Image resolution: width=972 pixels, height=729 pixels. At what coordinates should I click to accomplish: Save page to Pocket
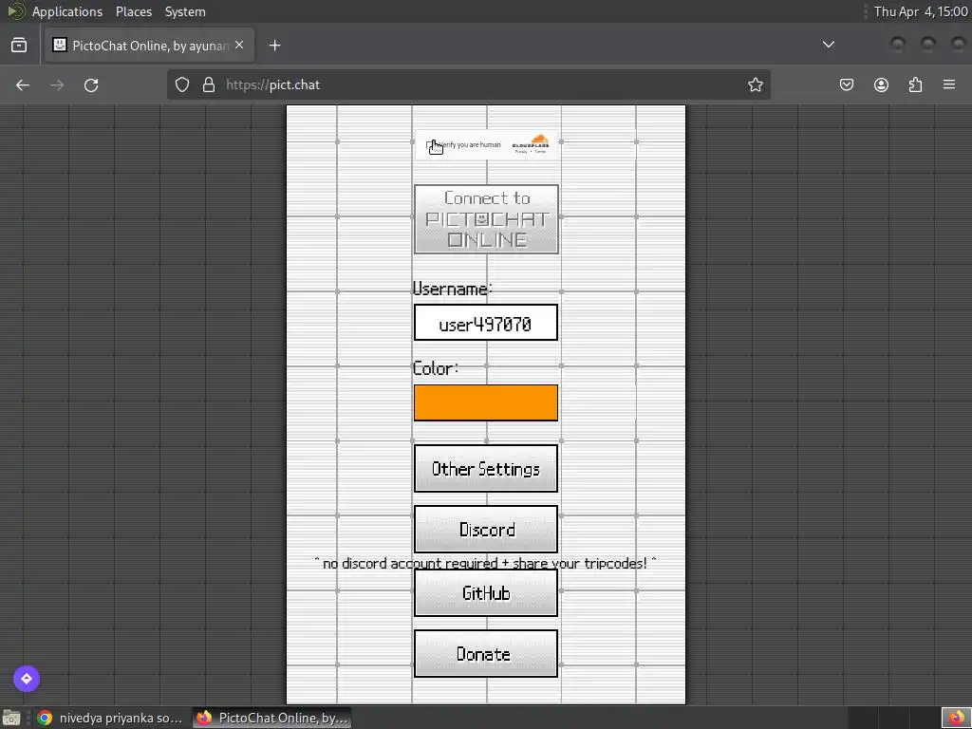click(x=846, y=84)
